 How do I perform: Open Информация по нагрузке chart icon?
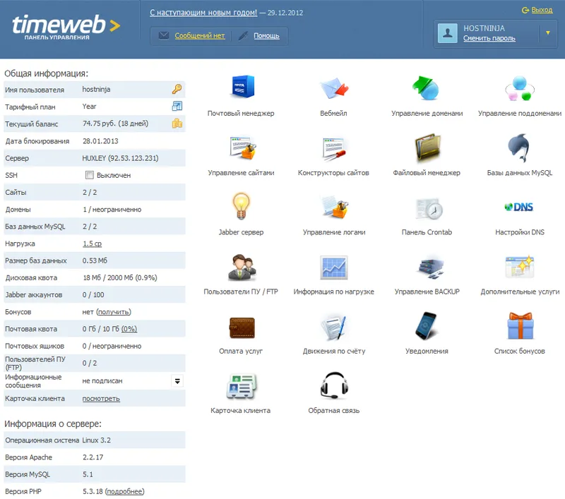[334, 267]
